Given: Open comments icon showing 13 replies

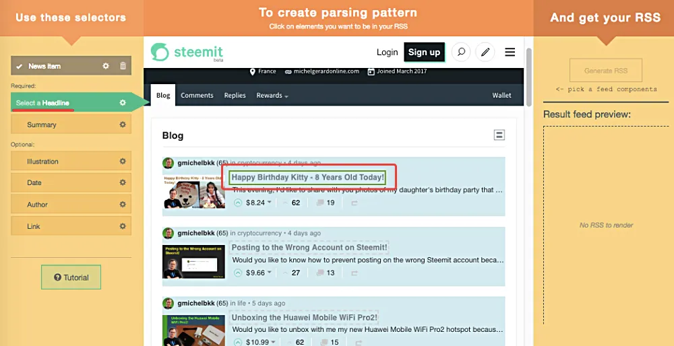Looking at the screenshot, I should (x=319, y=273).
